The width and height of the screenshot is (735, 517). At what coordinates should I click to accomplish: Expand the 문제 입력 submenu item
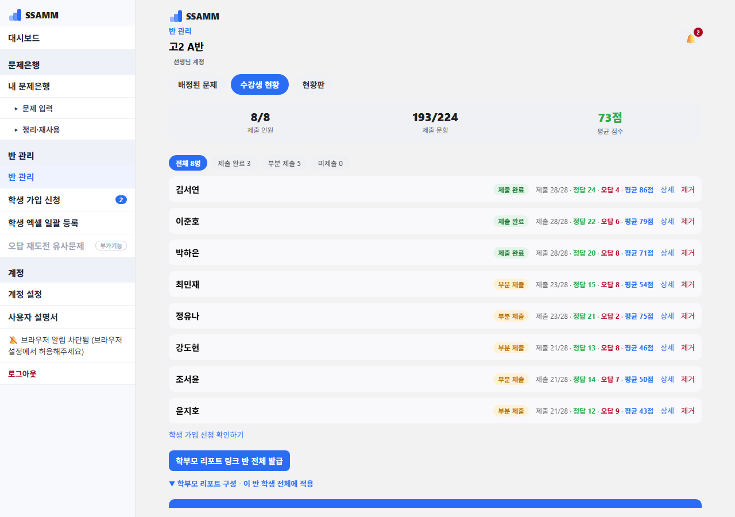67,108
